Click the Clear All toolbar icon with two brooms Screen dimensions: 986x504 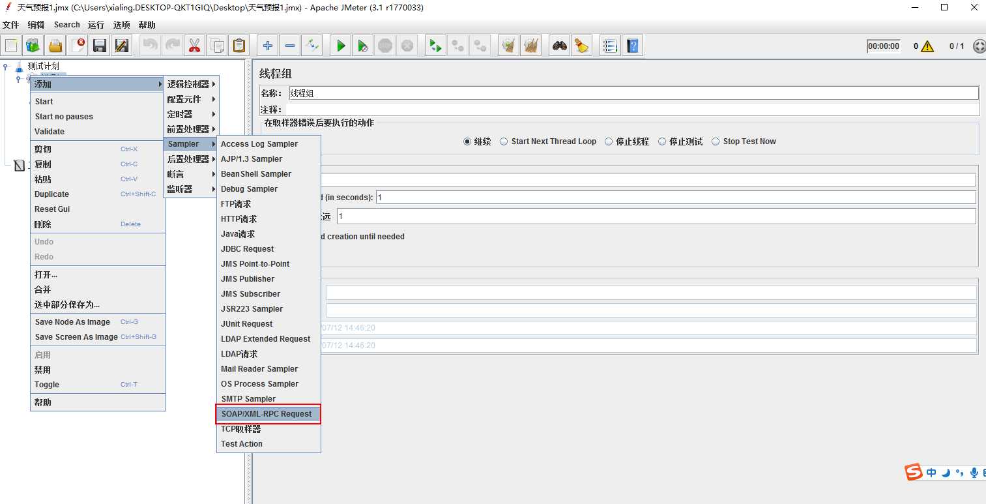530,46
